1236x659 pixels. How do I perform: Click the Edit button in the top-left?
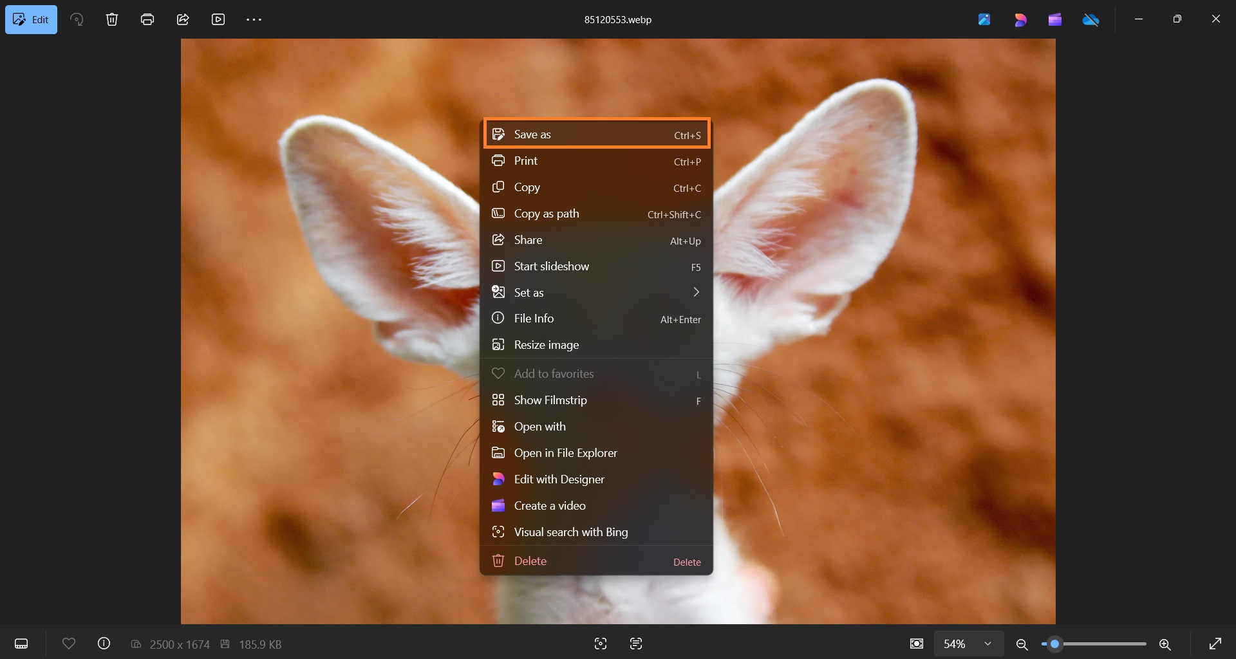pos(31,19)
